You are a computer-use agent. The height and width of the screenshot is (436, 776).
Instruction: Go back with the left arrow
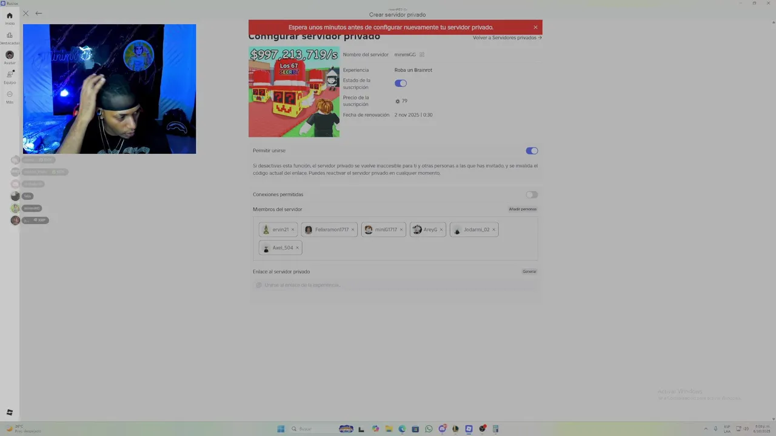[39, 13]
